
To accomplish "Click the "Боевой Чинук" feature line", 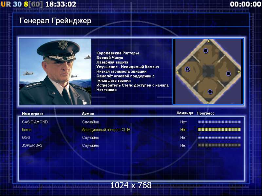I will pos(110,58).
